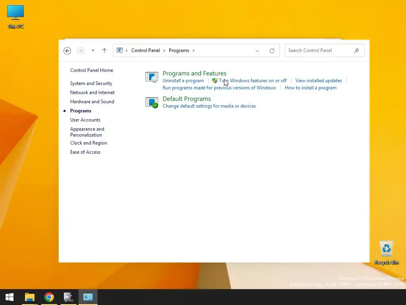406x305 pixels.
Task: Open How to install a program
Action: [310, 88]
